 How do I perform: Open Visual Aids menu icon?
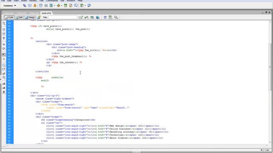pos(116,17)
